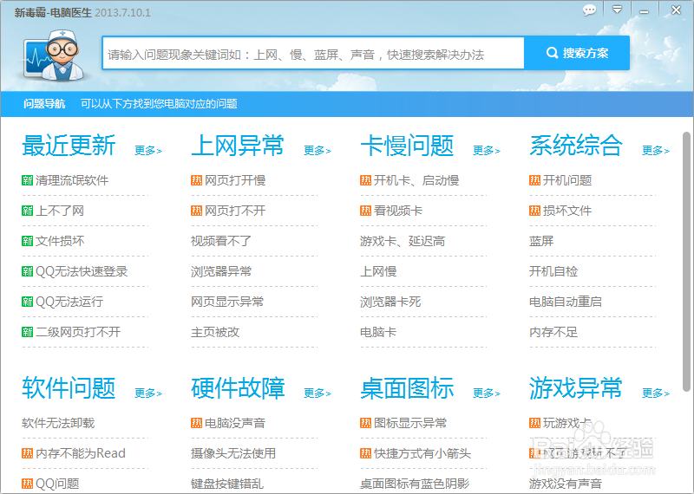The height and width of the screenshot is (494, 694).
Task: Click the 系统综合 category heading
Action: click(576, 146)
